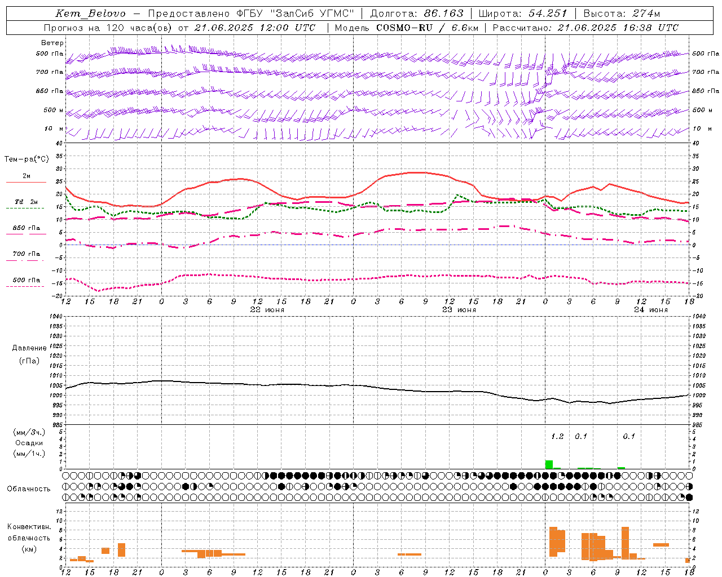Click the 'Давление' pressure panel label

[x=29, y=348]
